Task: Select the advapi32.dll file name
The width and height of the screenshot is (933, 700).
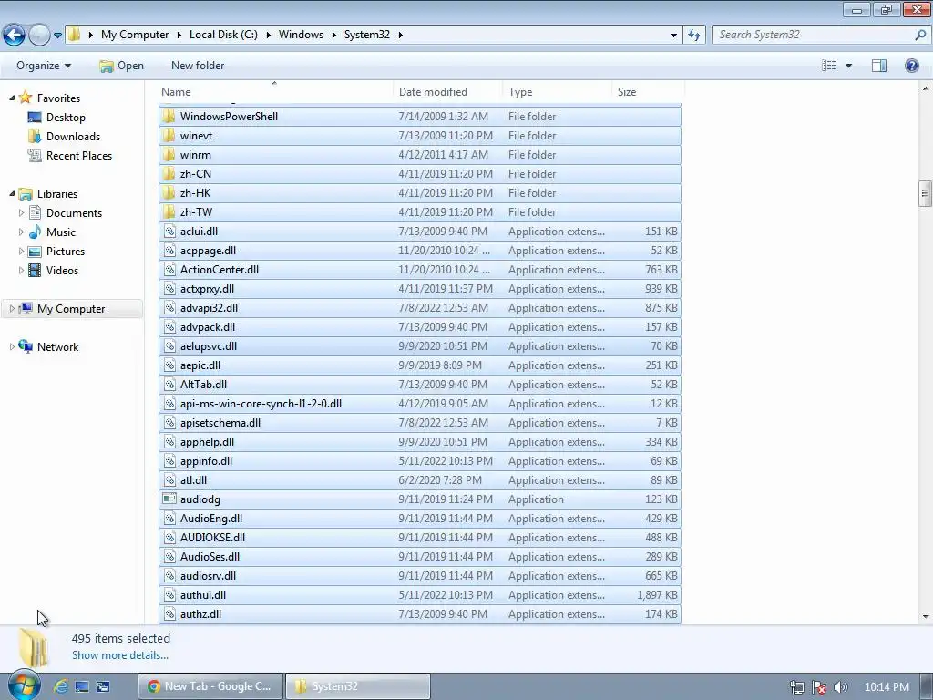Action: pyautogui.click(x=209, y=308)
